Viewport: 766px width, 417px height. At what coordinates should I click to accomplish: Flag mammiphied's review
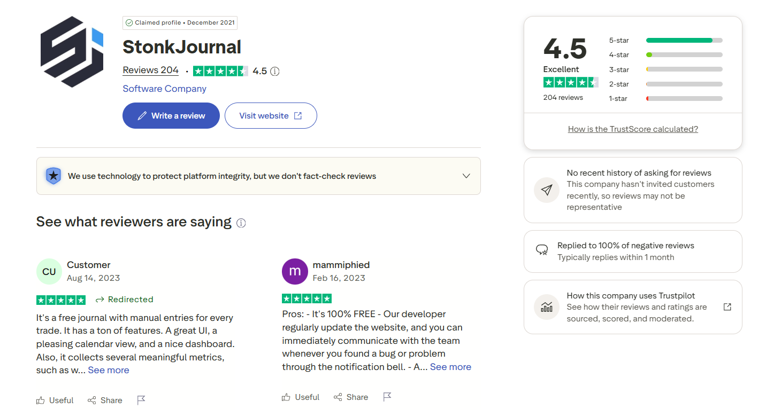pos(387,397)
